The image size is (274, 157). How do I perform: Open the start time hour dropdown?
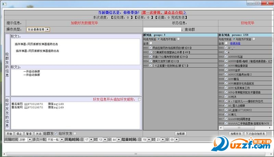pos(102,140)
